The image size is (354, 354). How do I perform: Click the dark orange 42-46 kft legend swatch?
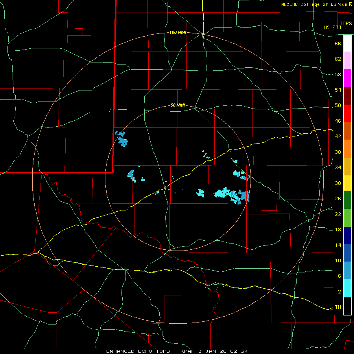pos(347,131)
